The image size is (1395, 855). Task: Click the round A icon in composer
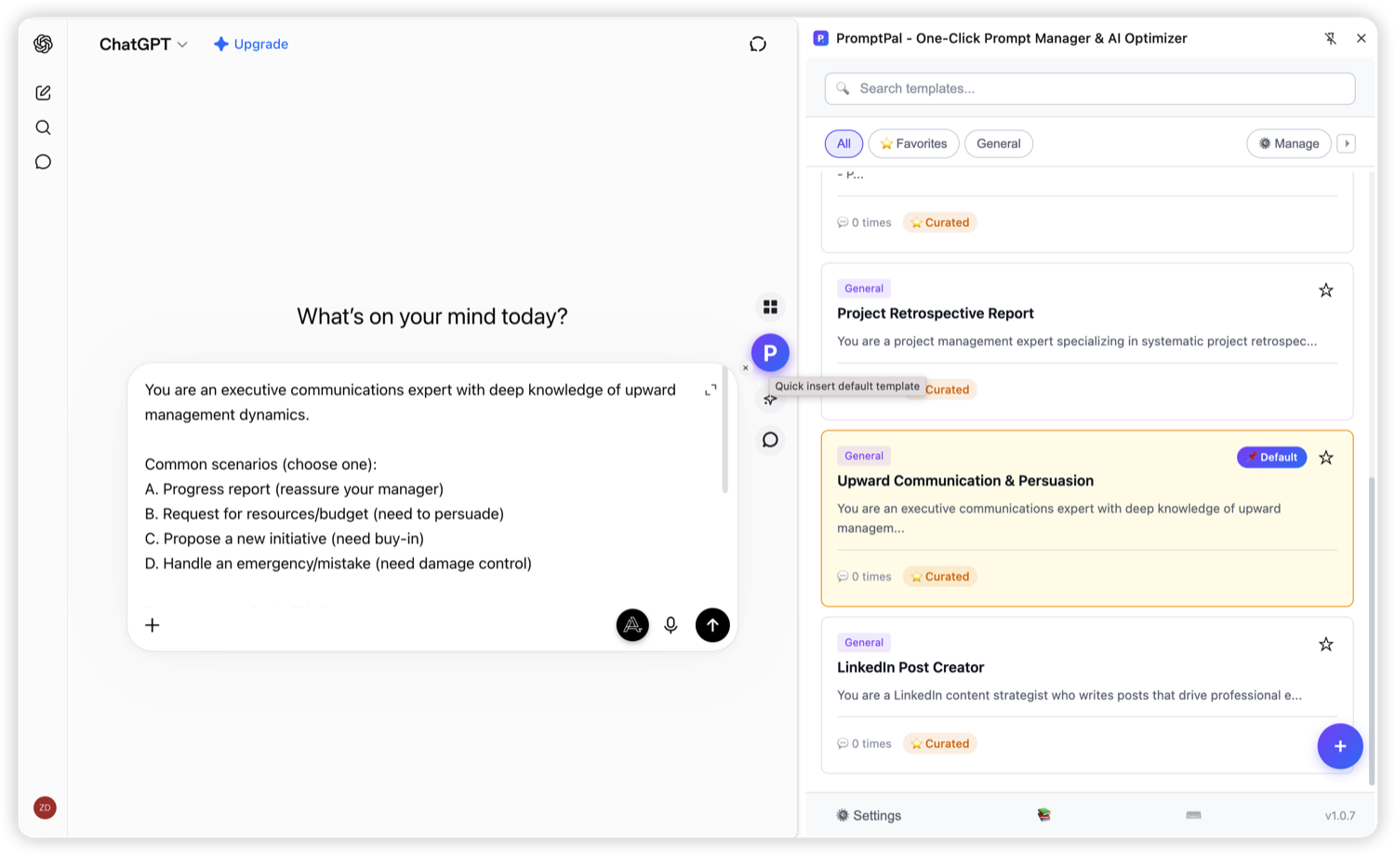(632, 625)
